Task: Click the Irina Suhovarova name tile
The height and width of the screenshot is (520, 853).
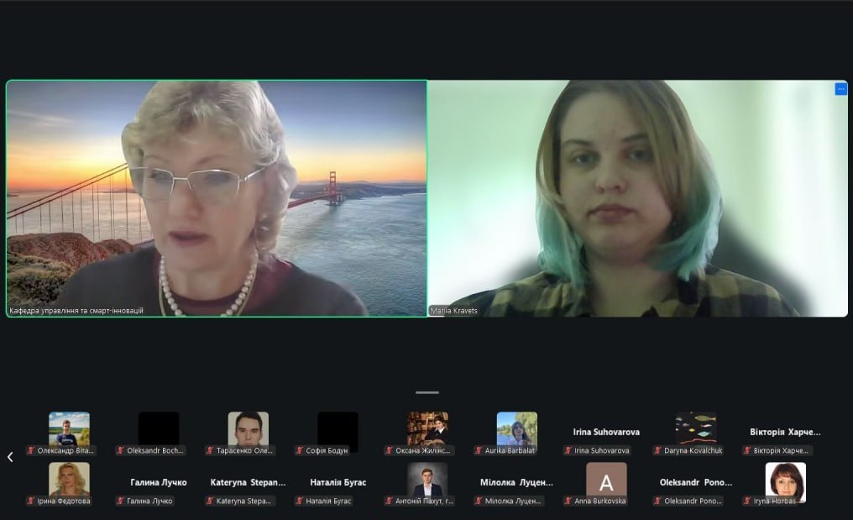Action: pyautogui.click(x=606, y=432)
